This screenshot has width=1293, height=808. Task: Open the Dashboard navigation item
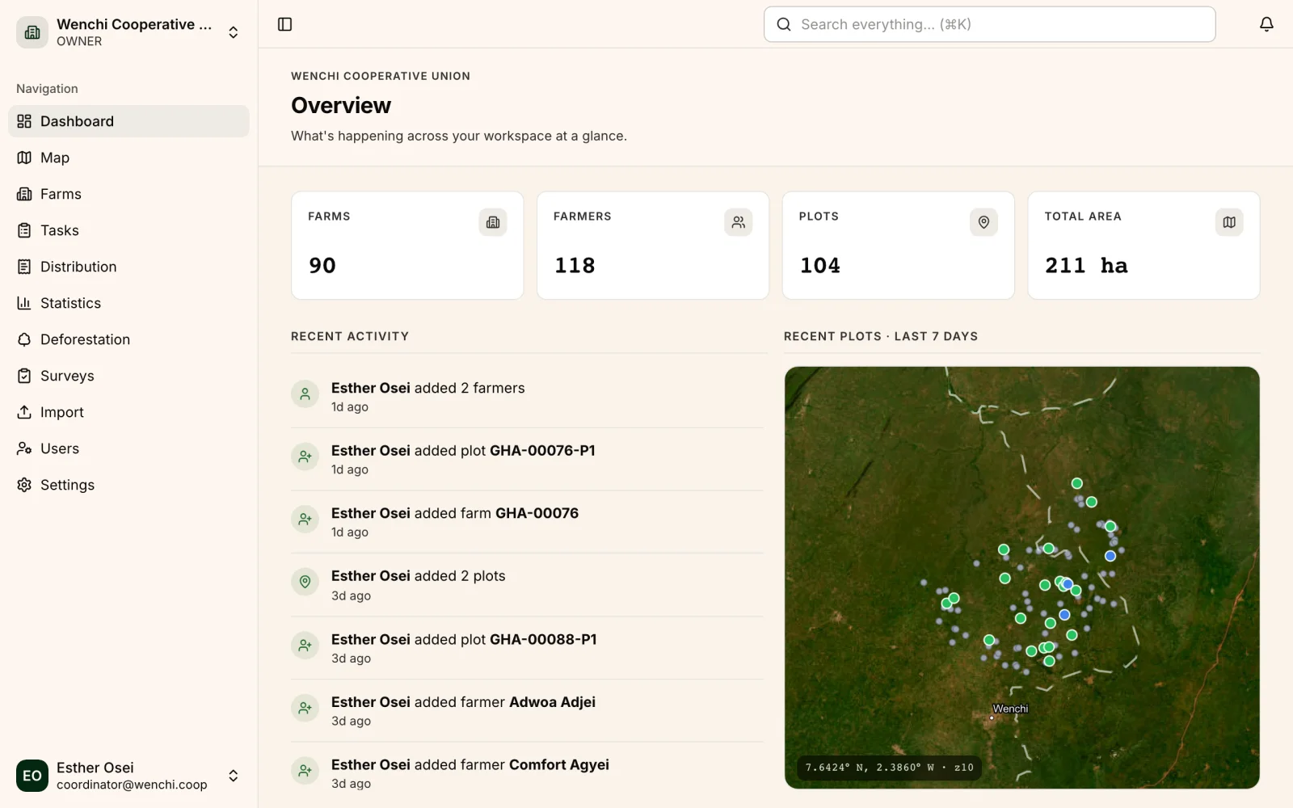pyautogui.click(x=128, y=121)
